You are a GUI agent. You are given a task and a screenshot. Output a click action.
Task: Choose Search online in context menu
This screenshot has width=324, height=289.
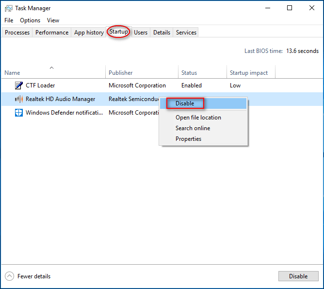pos(203,128)
